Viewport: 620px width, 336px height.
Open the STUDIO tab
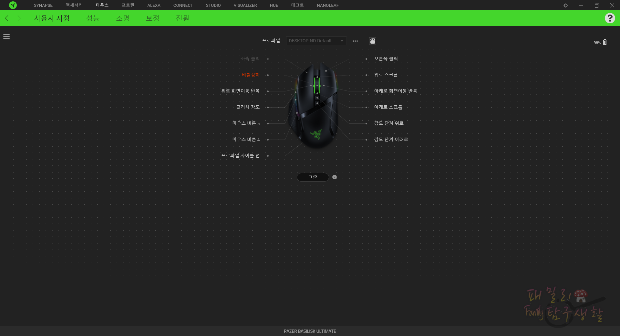click(x=213, y=5)
